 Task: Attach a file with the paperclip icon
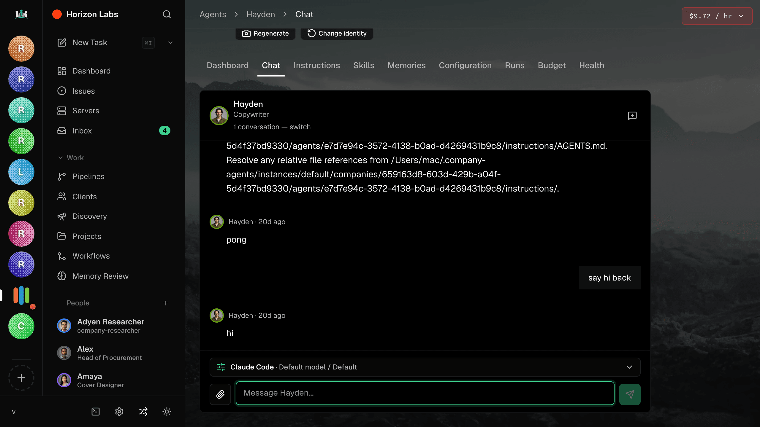click(220, 394)
